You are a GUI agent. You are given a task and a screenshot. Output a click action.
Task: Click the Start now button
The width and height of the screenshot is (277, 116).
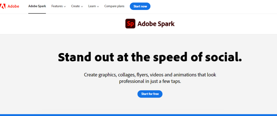pos(140,6)
